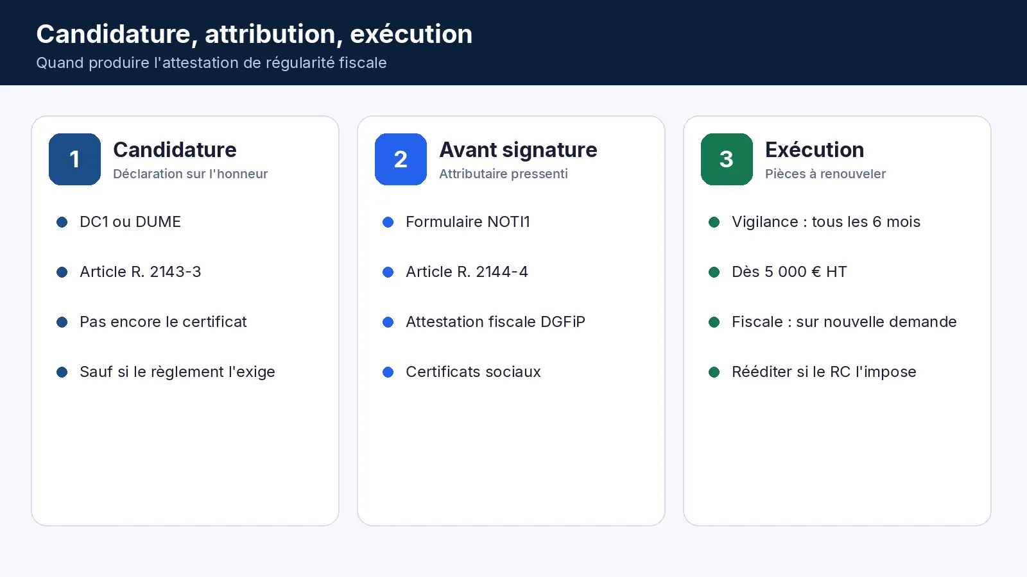Click the 'Candidature' card heading
The height and width of the screenshot is (577, 1027).
175,149
